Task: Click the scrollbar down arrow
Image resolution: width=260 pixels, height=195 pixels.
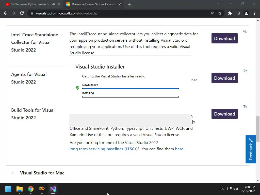Action: pos(258,181)
